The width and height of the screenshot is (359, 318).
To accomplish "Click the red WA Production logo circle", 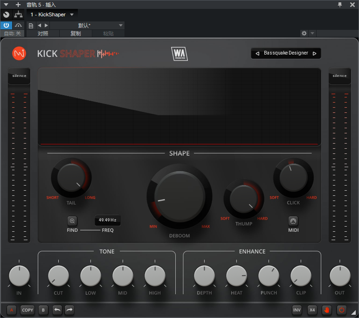I will coord(19,53).
